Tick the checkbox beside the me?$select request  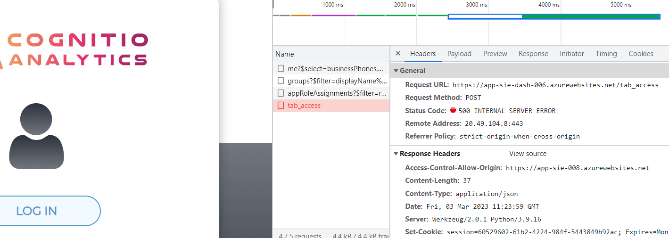pos(281,69)
